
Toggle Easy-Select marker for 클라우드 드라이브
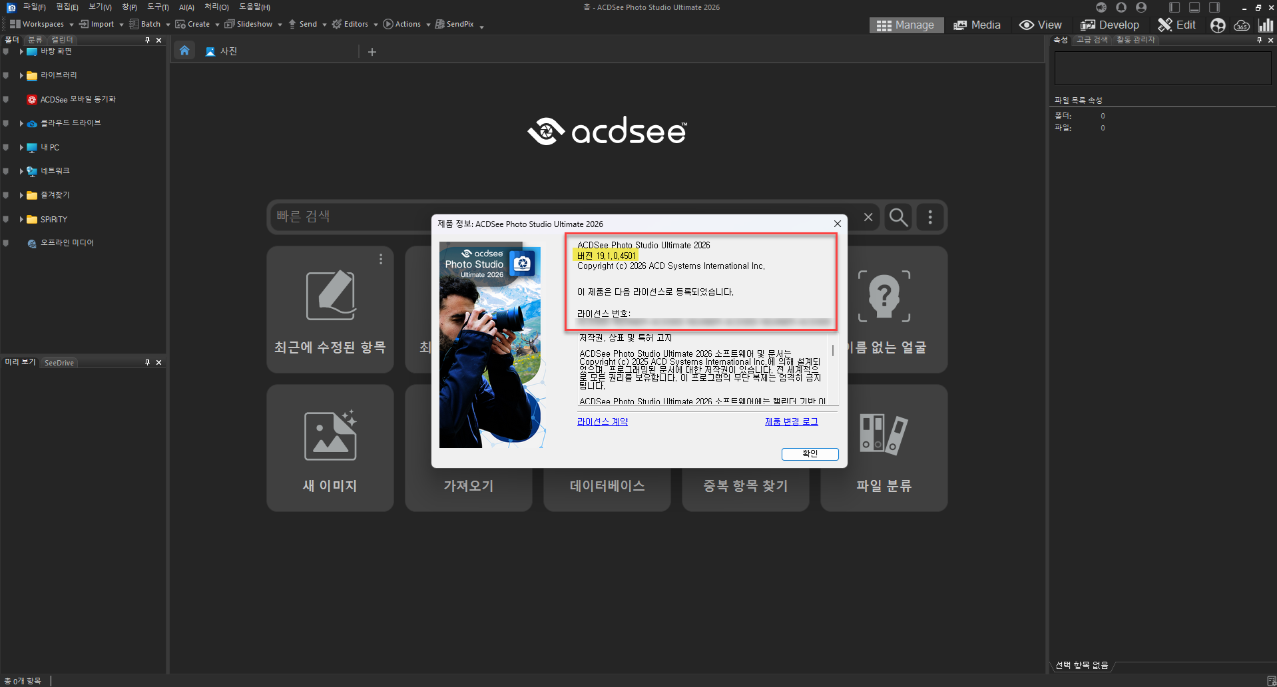[x=6, y=123]
